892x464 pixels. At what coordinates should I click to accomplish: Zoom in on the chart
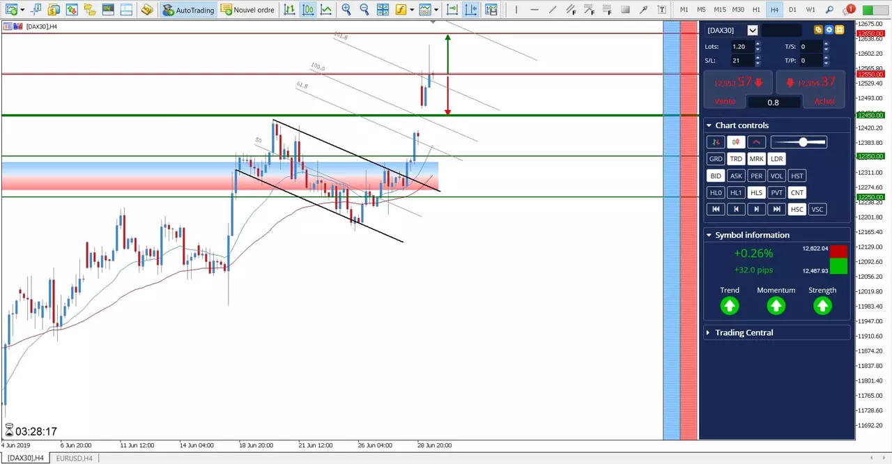click(x=346, y=10)
